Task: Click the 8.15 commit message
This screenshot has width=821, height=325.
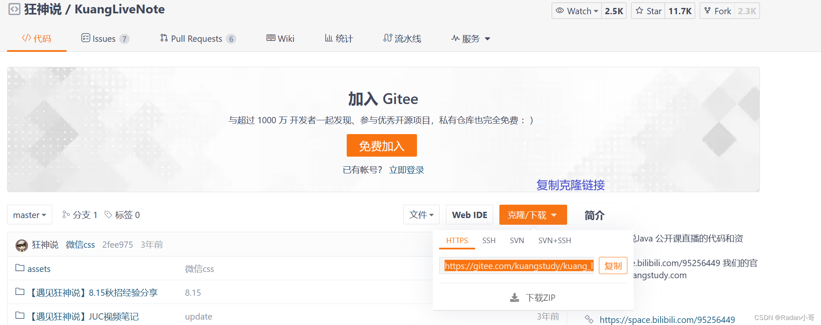Action: [193, 292]
